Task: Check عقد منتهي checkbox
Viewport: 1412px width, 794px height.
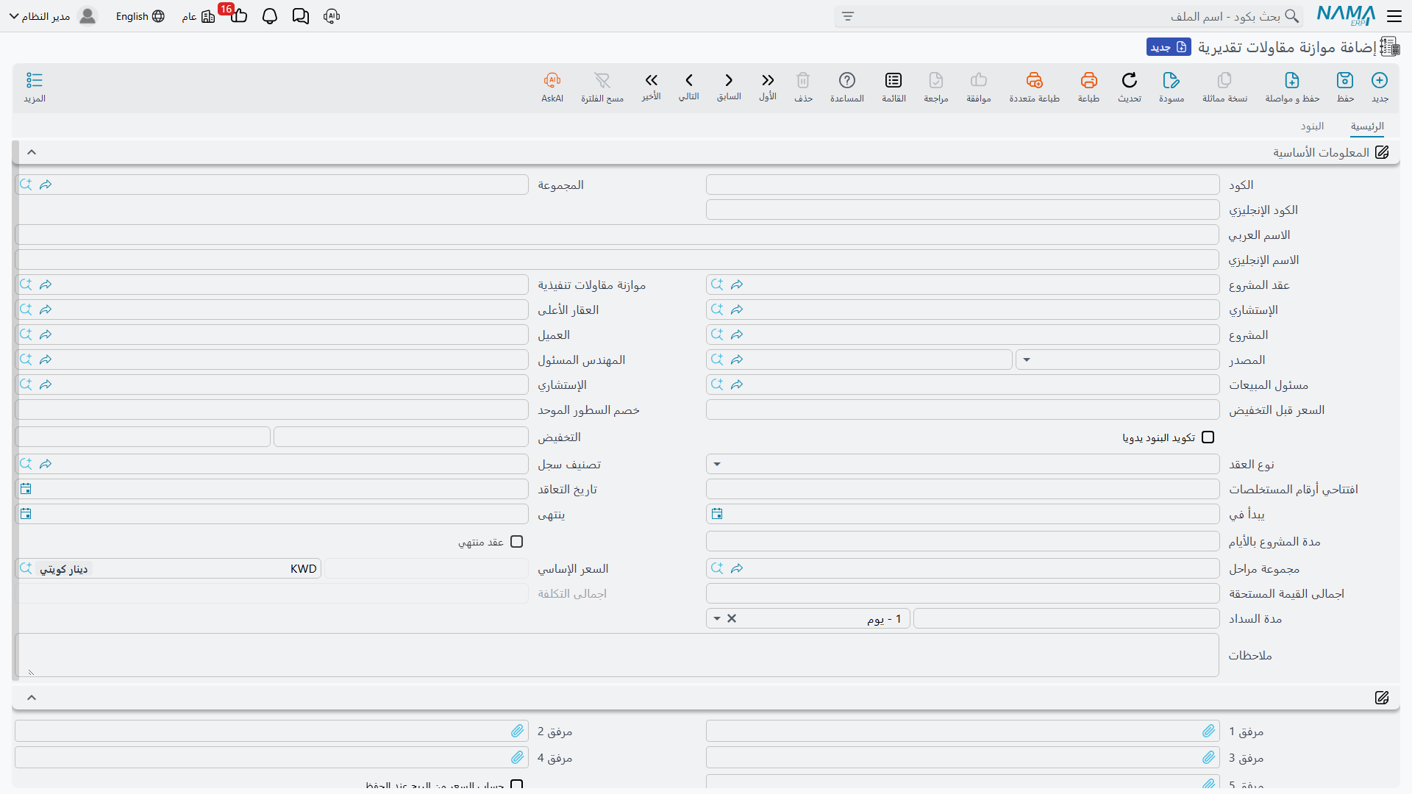Action: [517, 542]
